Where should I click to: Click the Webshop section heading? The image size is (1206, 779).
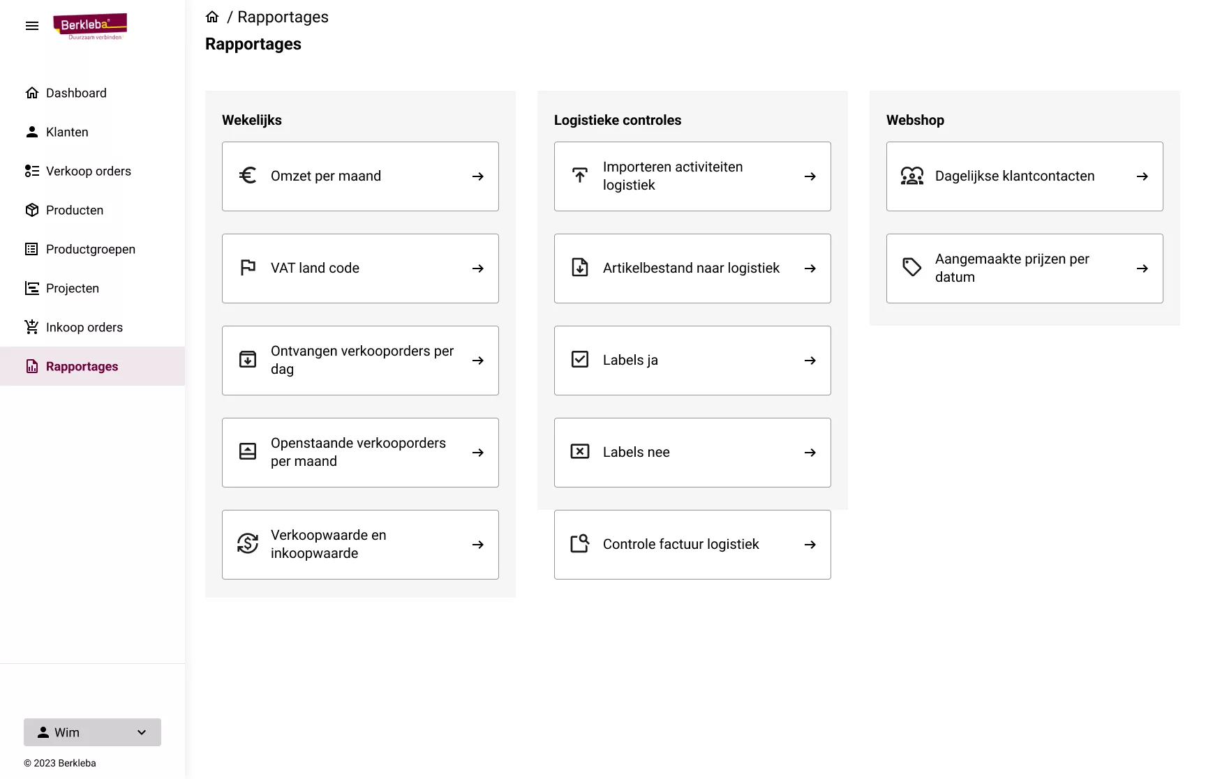pyautogui.click(x=915, y=120)
